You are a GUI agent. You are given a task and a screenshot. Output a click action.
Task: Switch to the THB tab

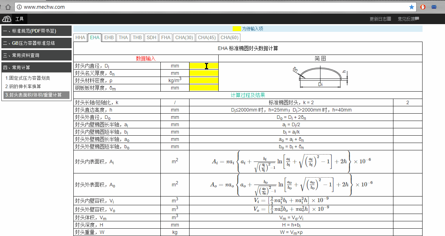tap(137, 37)
